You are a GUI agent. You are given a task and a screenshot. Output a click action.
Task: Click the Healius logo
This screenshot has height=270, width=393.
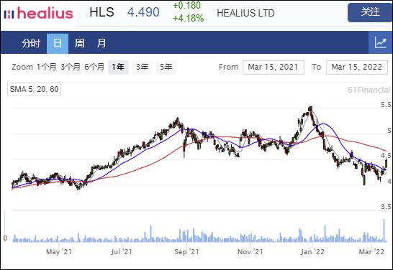(x=39, y=13)
